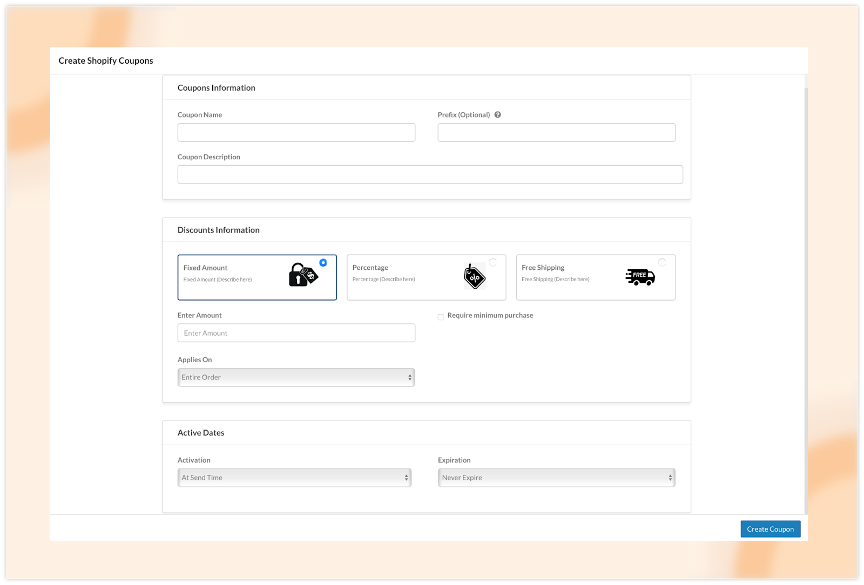This screenshot has height=585, width=864.
Task: Click the 'Coupon Description' field label
Action: [209, 157]
